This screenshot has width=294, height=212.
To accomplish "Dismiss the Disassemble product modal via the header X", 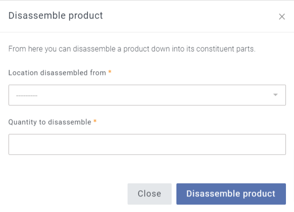I will (x=282, y=17).
